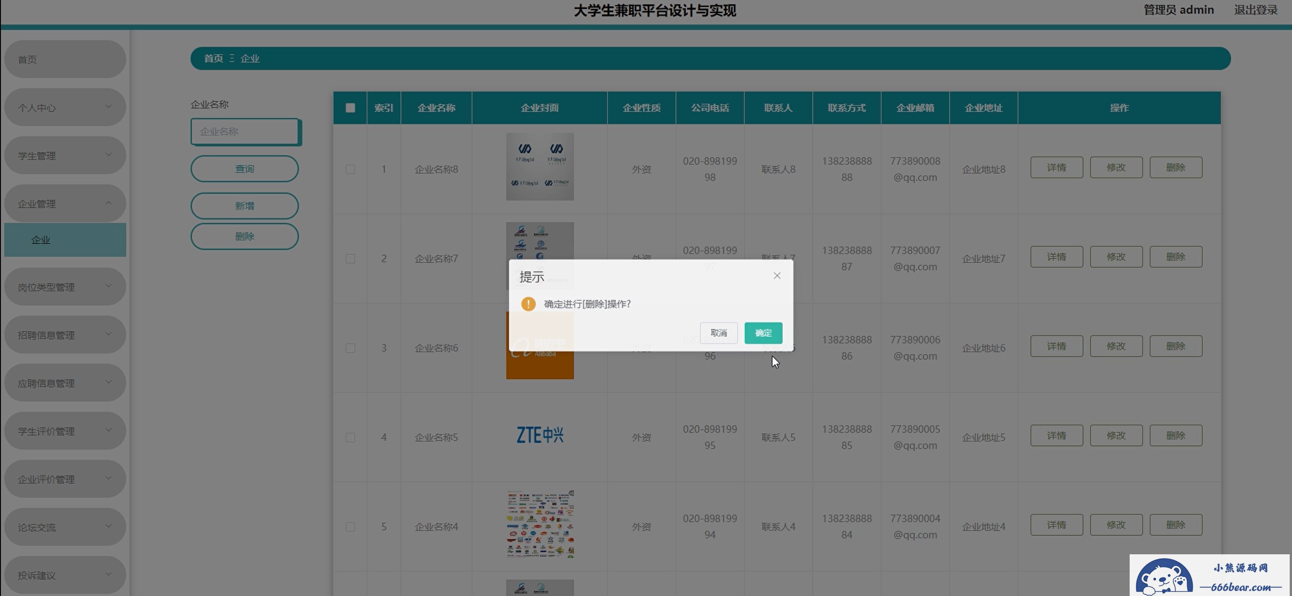This screenshot has width=1292, height=596.
Task: Open 详情 for 企业名称4
Action: point(1056,525)
